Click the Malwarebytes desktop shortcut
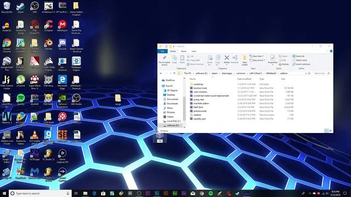The width and height of the screenshot is (351, 197). pos(35,173)
